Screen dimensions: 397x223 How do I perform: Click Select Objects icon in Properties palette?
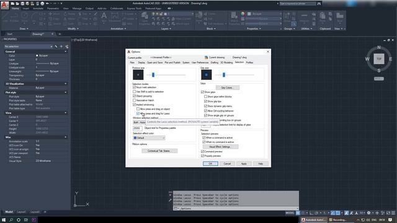(x=61, y=46)
